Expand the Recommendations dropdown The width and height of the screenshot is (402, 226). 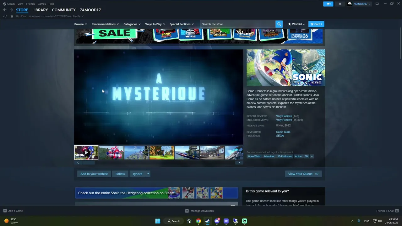tap(105, 24)
